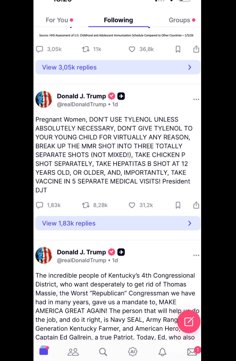
Task: Expand View 1,83k replies
Action: pos(118,223)
